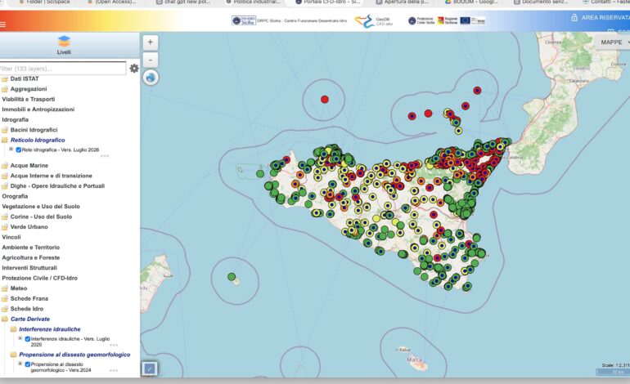Click the Livelli layers stack icon
The image size is (630, 384).
64,42
